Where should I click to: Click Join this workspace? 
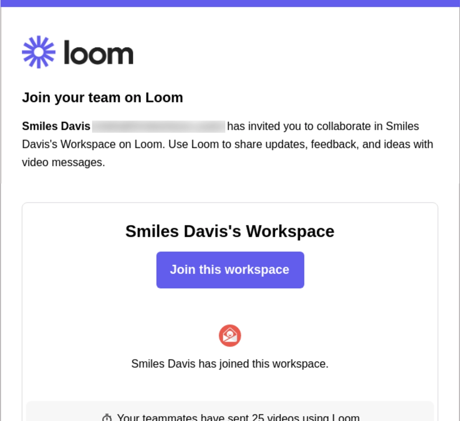pyautogui.click(x=230, y=269)
